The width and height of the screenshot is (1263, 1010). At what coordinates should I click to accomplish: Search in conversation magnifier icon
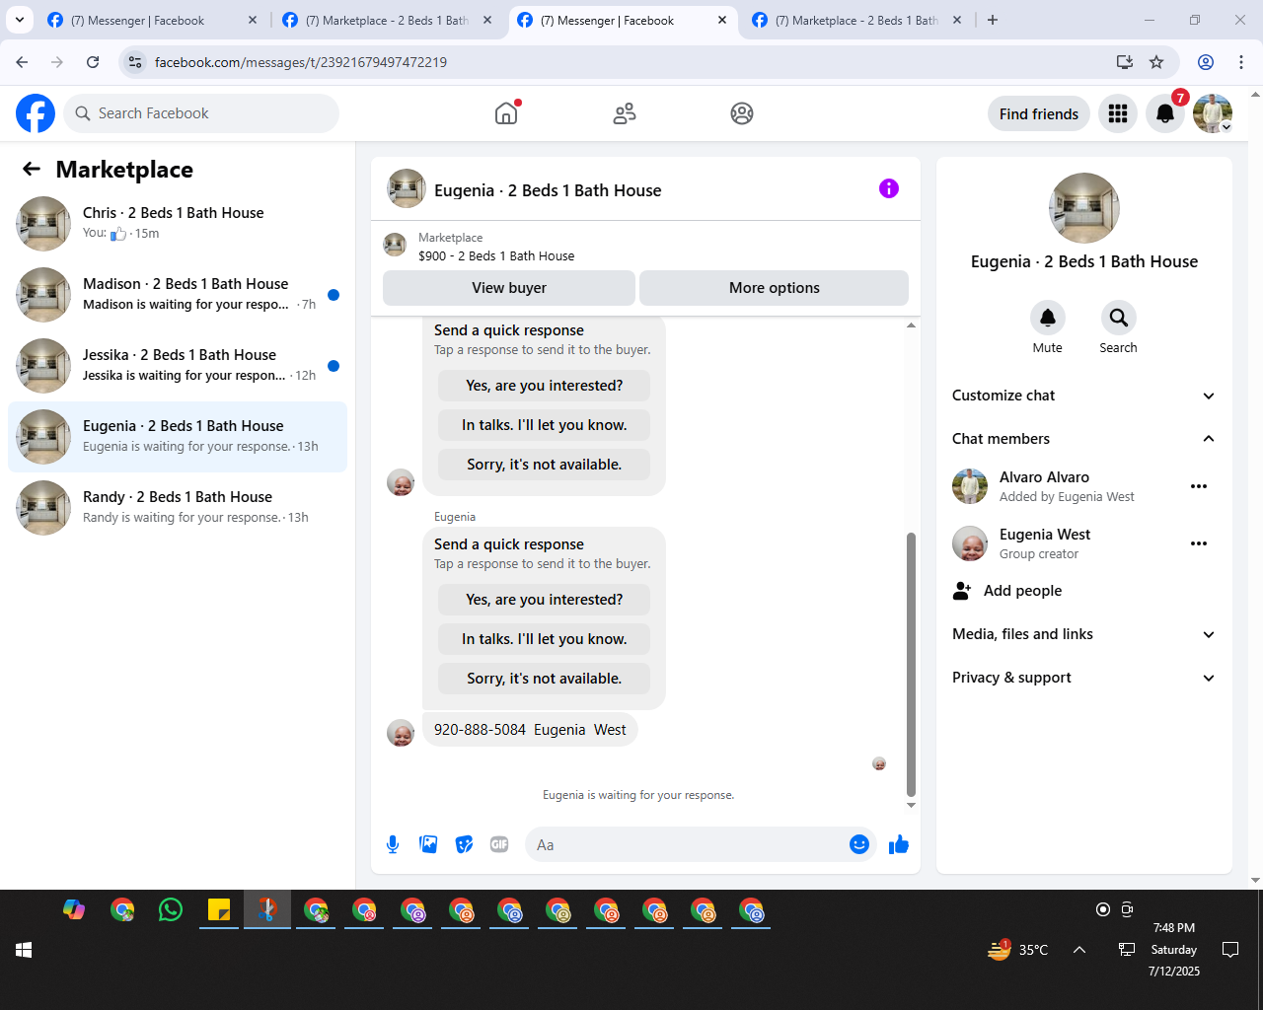[1119, 318]
